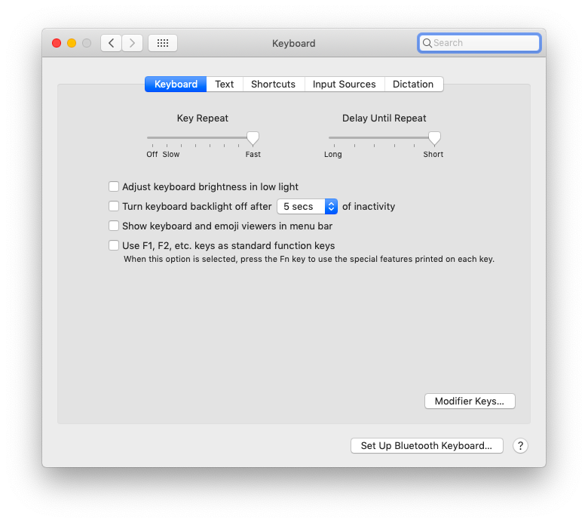Enable Adjust keyboard brightness in low light
Image resolution: width=588 pixels, height=523 pixels.
click(x=114, y=186)
